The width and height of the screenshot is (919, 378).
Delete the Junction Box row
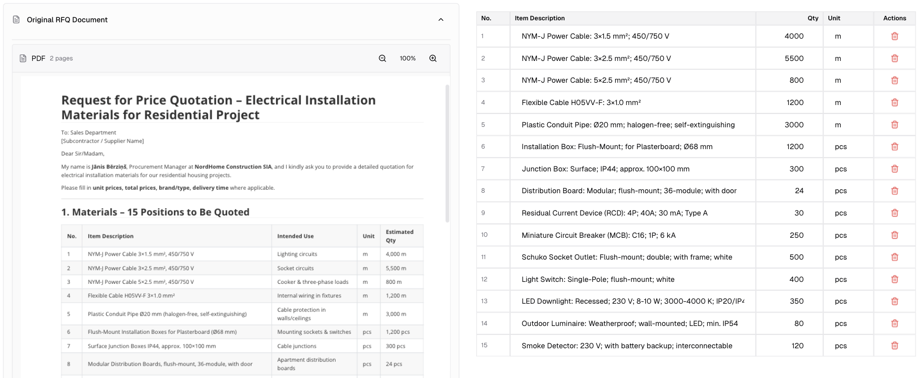894,169
